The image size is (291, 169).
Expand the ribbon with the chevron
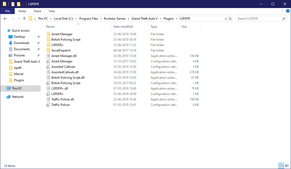(x=282, y=11)
